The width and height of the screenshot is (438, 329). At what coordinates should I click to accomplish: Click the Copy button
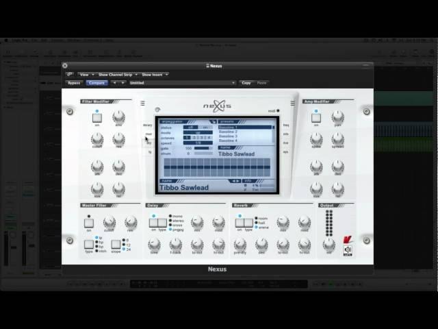[x=246, y=83]
